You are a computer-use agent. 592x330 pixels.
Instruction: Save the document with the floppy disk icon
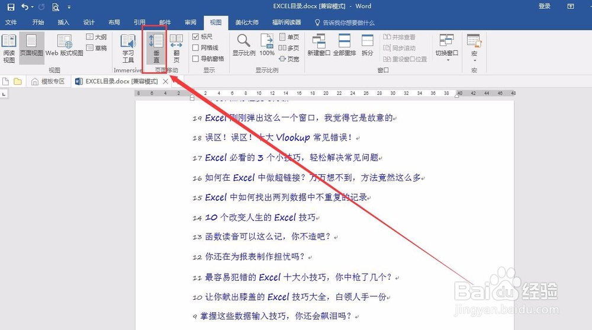point(11,7)
